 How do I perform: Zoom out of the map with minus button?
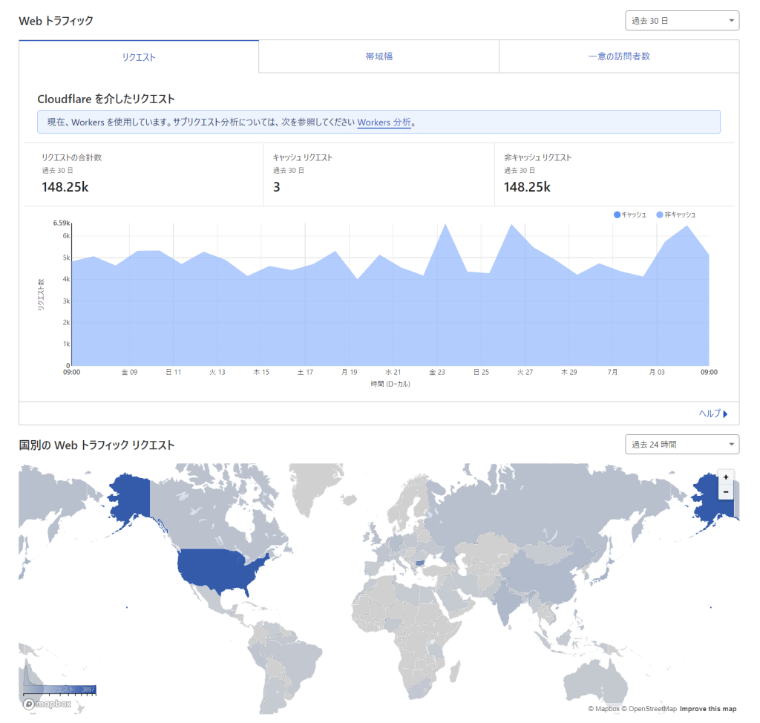726,492
